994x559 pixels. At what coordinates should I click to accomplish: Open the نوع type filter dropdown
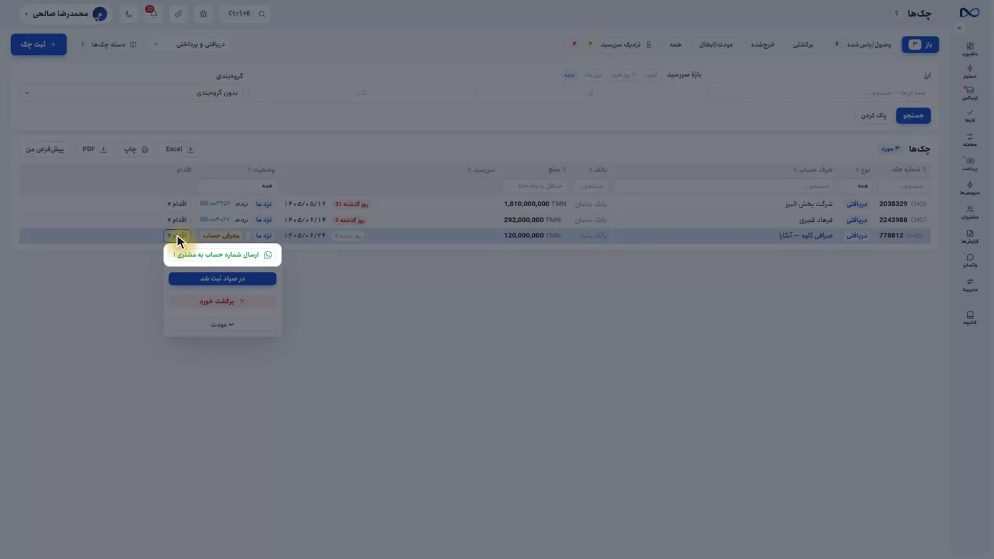coord(857,186)
